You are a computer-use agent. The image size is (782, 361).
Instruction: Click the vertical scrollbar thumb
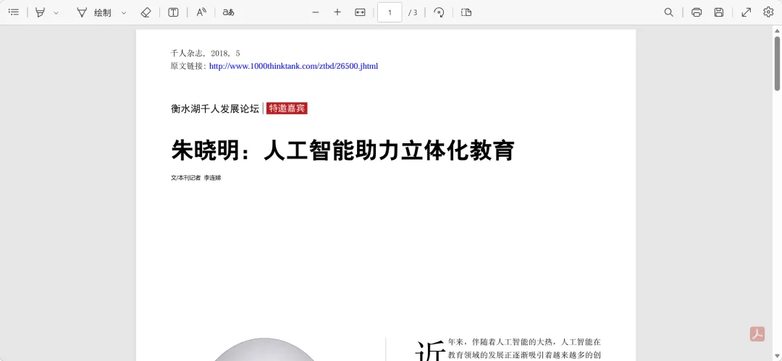tap(777, 63)
